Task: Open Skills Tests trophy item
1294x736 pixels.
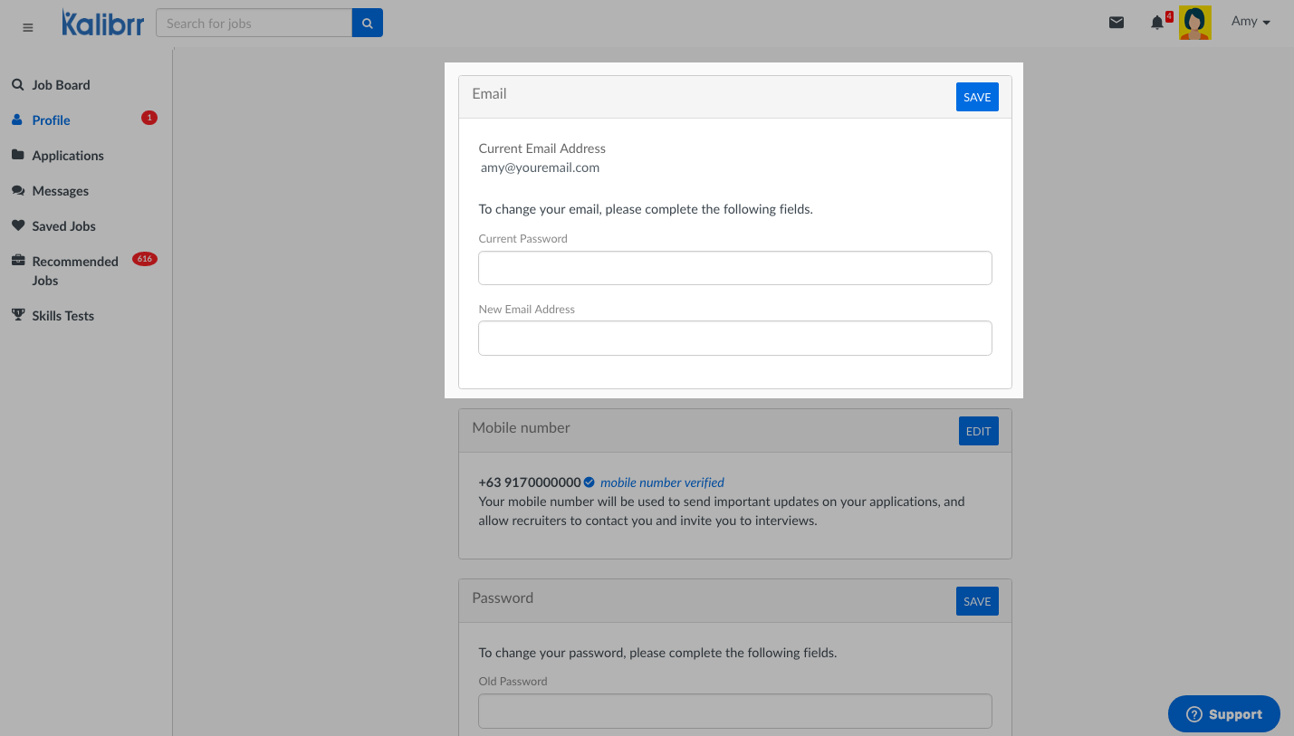Action: click(x=62, y=316)
